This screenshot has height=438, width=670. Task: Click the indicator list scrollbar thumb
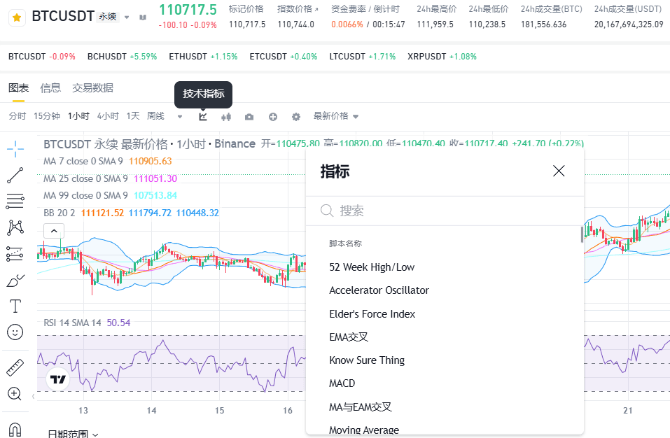(x=582, y=234)
